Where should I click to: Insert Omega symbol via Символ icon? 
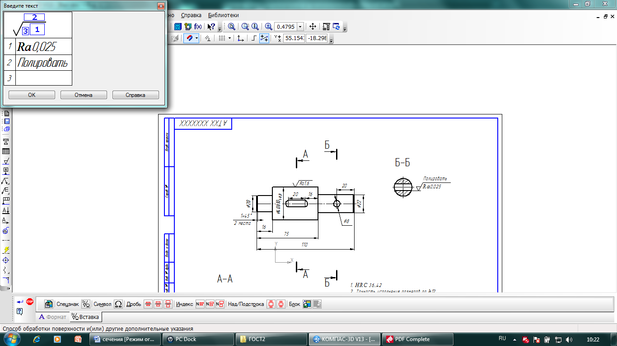click(118, 304)
